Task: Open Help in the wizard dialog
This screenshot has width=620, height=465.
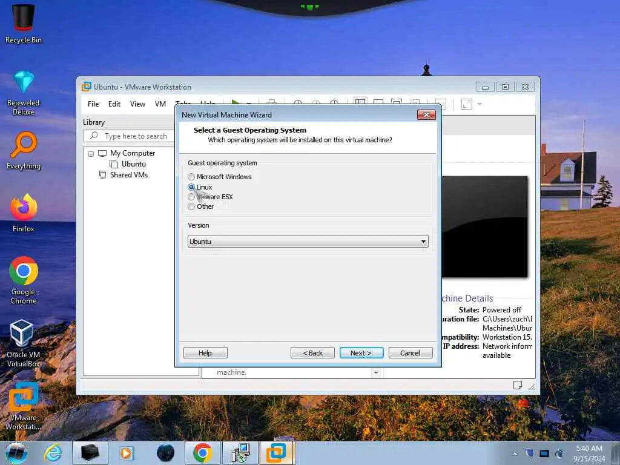Action: (205, 353)
